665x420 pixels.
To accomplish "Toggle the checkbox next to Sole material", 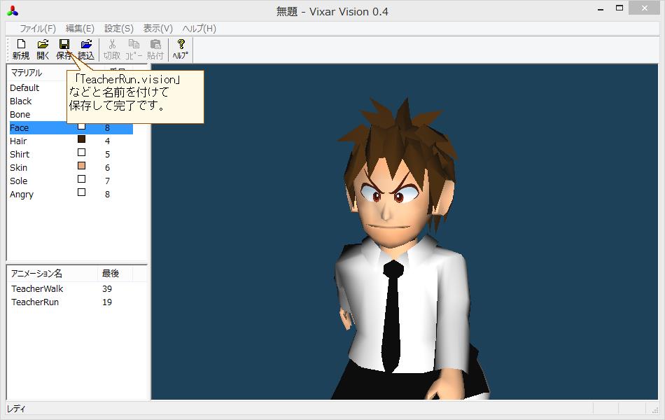I will pos(81,180).
